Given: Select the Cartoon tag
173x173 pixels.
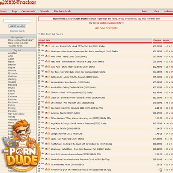Looking at the screenshot, I should [x=12, y=76].
